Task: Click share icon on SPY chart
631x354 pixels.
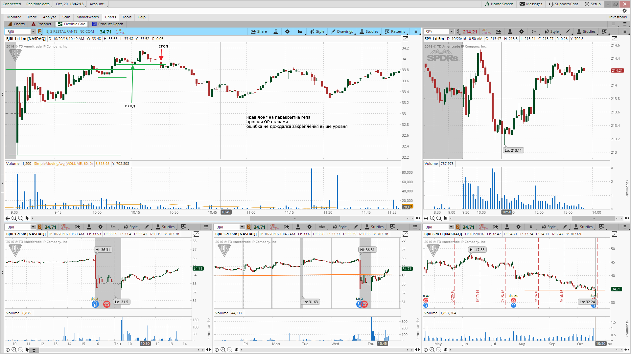Action: click(x=498, y=32)
